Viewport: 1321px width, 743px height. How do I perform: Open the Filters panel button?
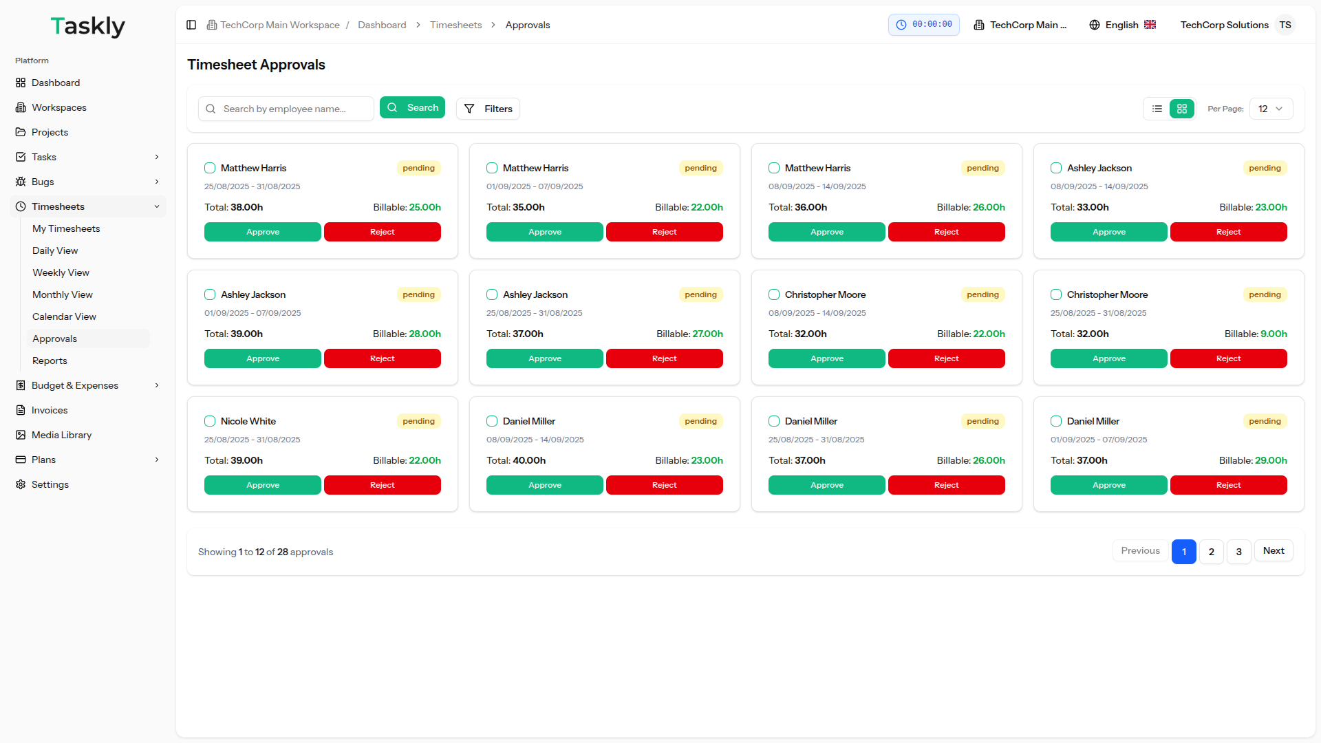pyautogui.click(x=488, y=109)
